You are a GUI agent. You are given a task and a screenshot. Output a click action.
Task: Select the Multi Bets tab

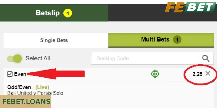coord(161,40)
